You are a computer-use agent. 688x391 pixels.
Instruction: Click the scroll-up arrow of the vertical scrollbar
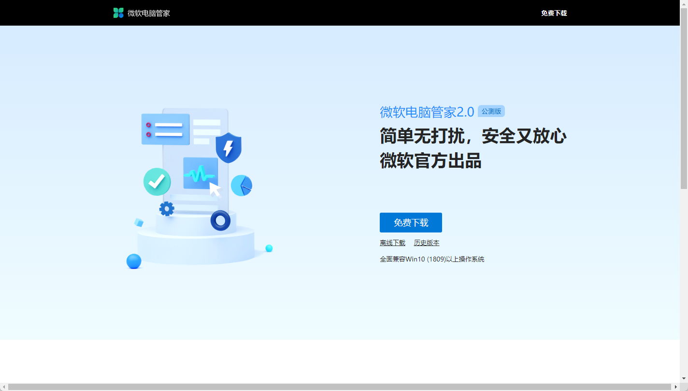tap(684, 3)
